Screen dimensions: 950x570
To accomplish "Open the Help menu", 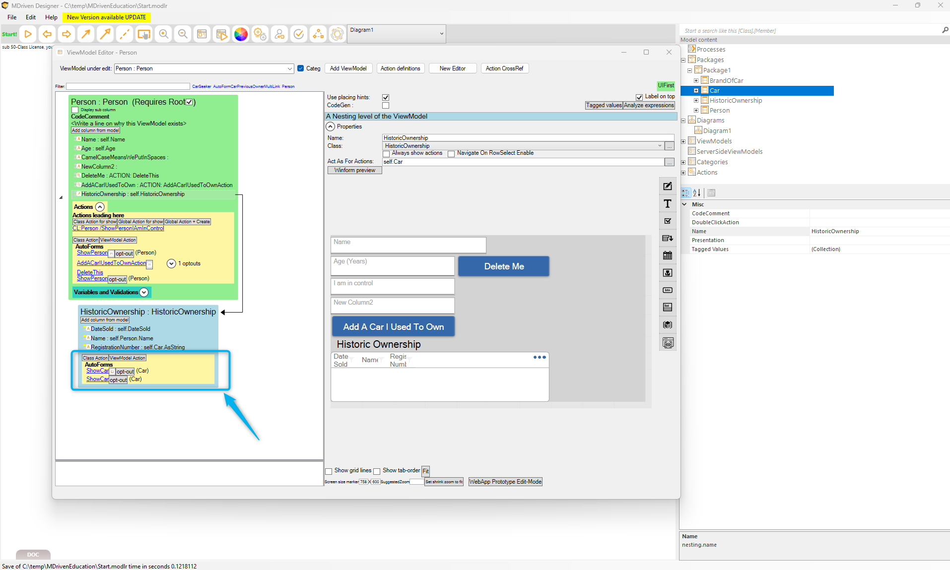I will 51,17.
